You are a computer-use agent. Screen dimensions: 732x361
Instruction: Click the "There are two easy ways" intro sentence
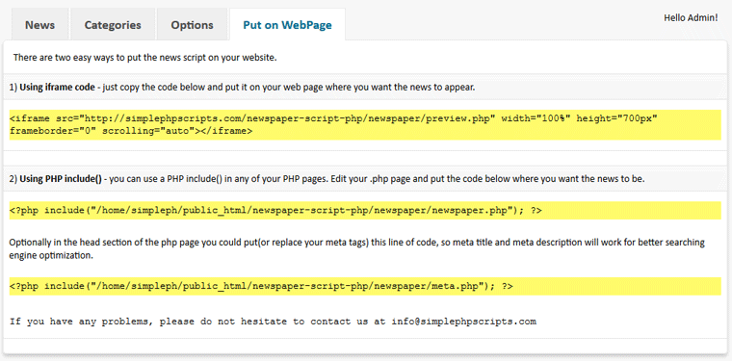[145, 59]
